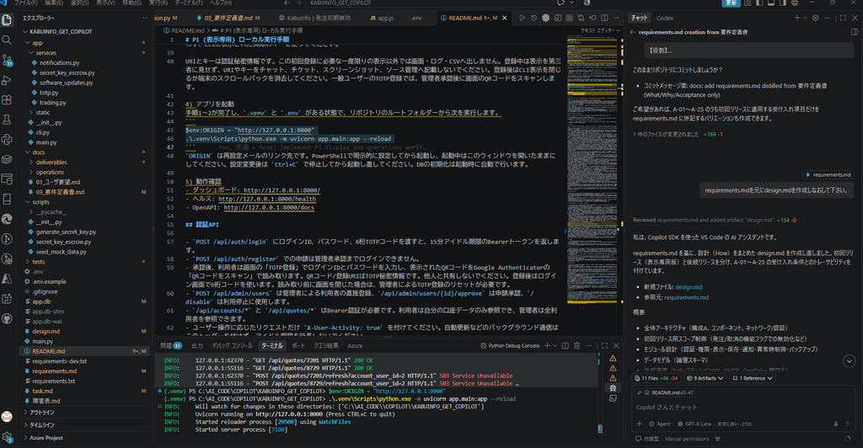The height and width of the screenshot is (448, 863).
Task: Open editor More Actions ellipsis
Action: 616,19
